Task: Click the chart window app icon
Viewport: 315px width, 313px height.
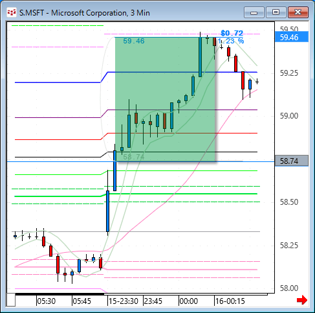Action: point(12,12)
